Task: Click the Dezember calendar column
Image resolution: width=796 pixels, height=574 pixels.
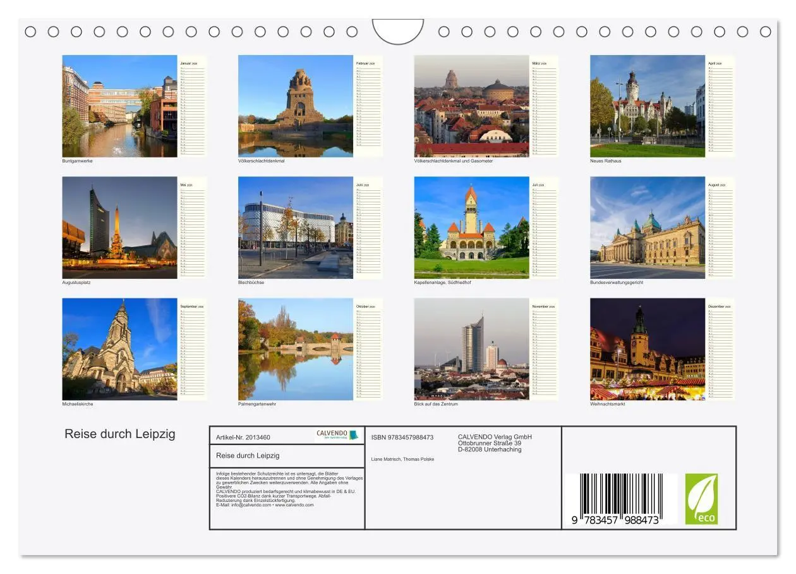Action: [720, 349]
